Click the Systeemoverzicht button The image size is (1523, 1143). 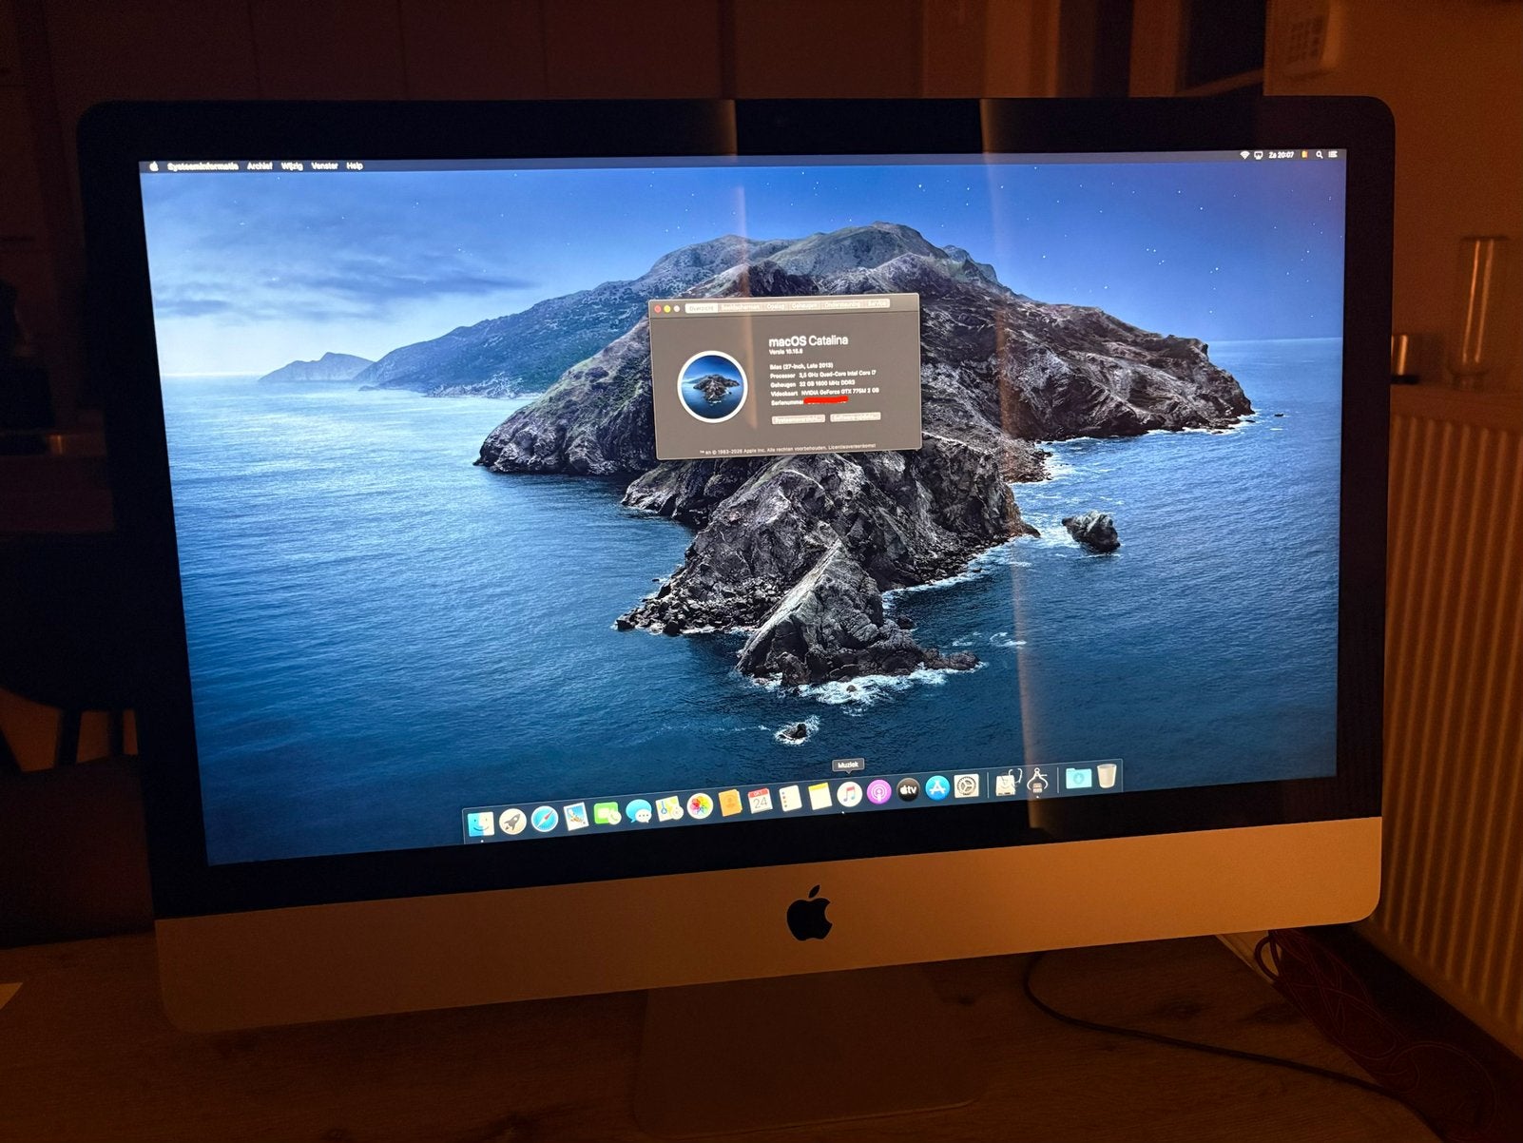[x=799, y=419]
